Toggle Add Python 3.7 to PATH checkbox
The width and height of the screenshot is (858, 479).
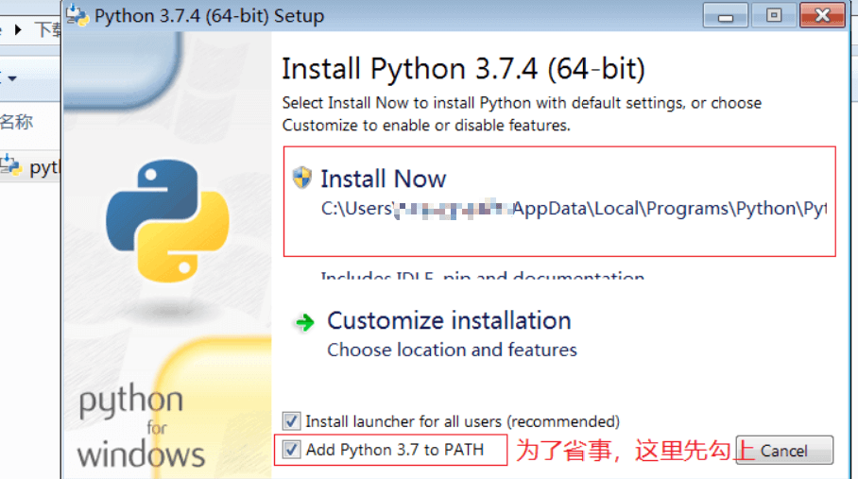291,450
